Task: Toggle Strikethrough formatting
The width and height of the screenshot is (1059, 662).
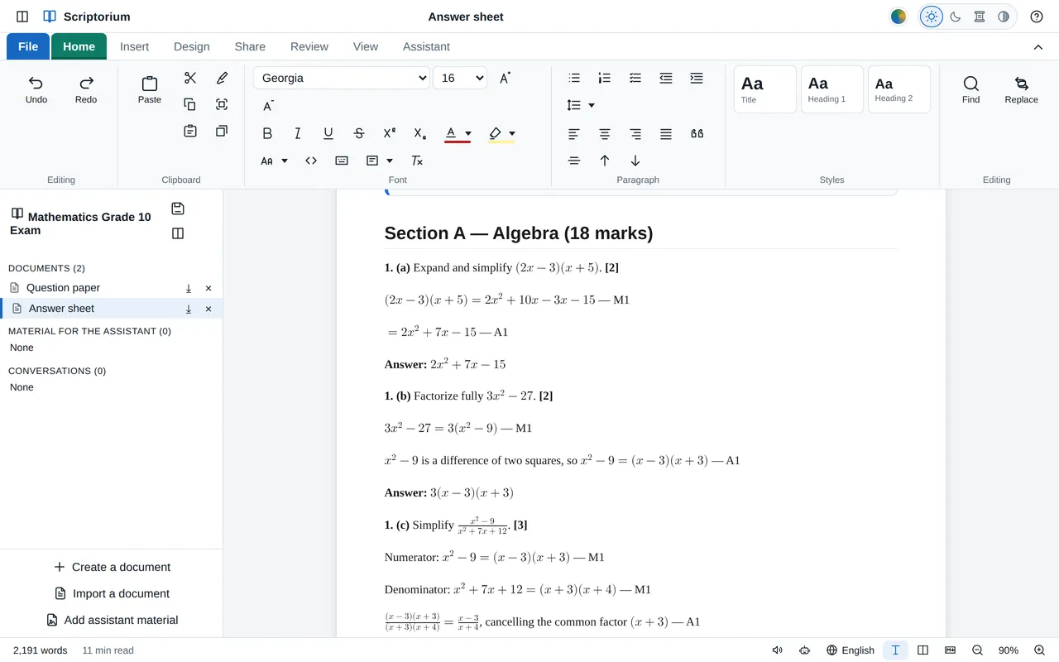Action: pyautogui.click(x=359, y=133)
